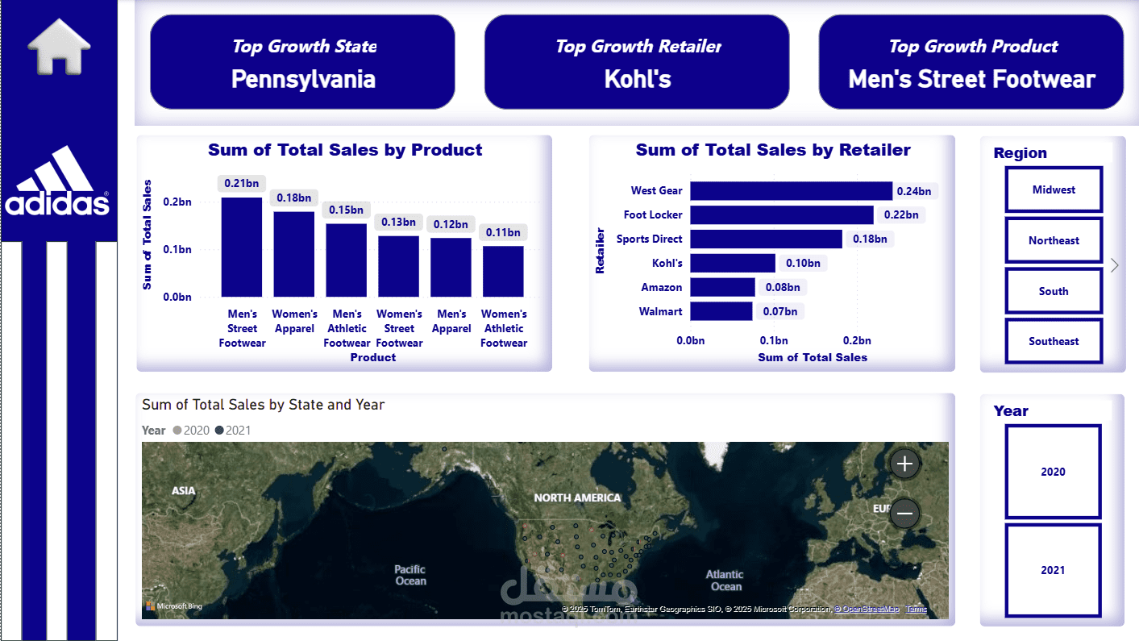1139x641 pixels.
Task: Zoom out on the map
Action: (x=904, y=513)
